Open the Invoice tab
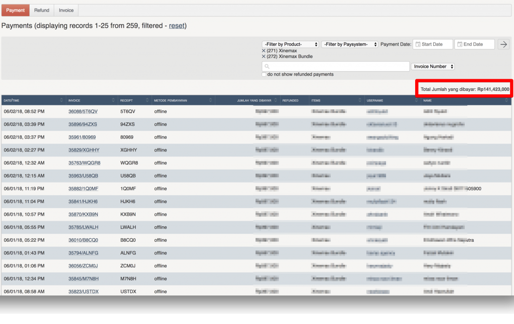The image size is (514, 324). click(x=66, y=10)
